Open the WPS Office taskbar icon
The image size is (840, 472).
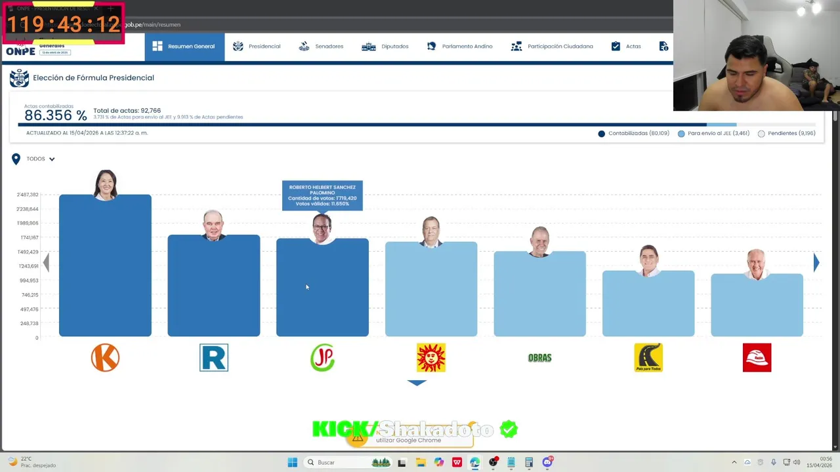pos(457,462)
